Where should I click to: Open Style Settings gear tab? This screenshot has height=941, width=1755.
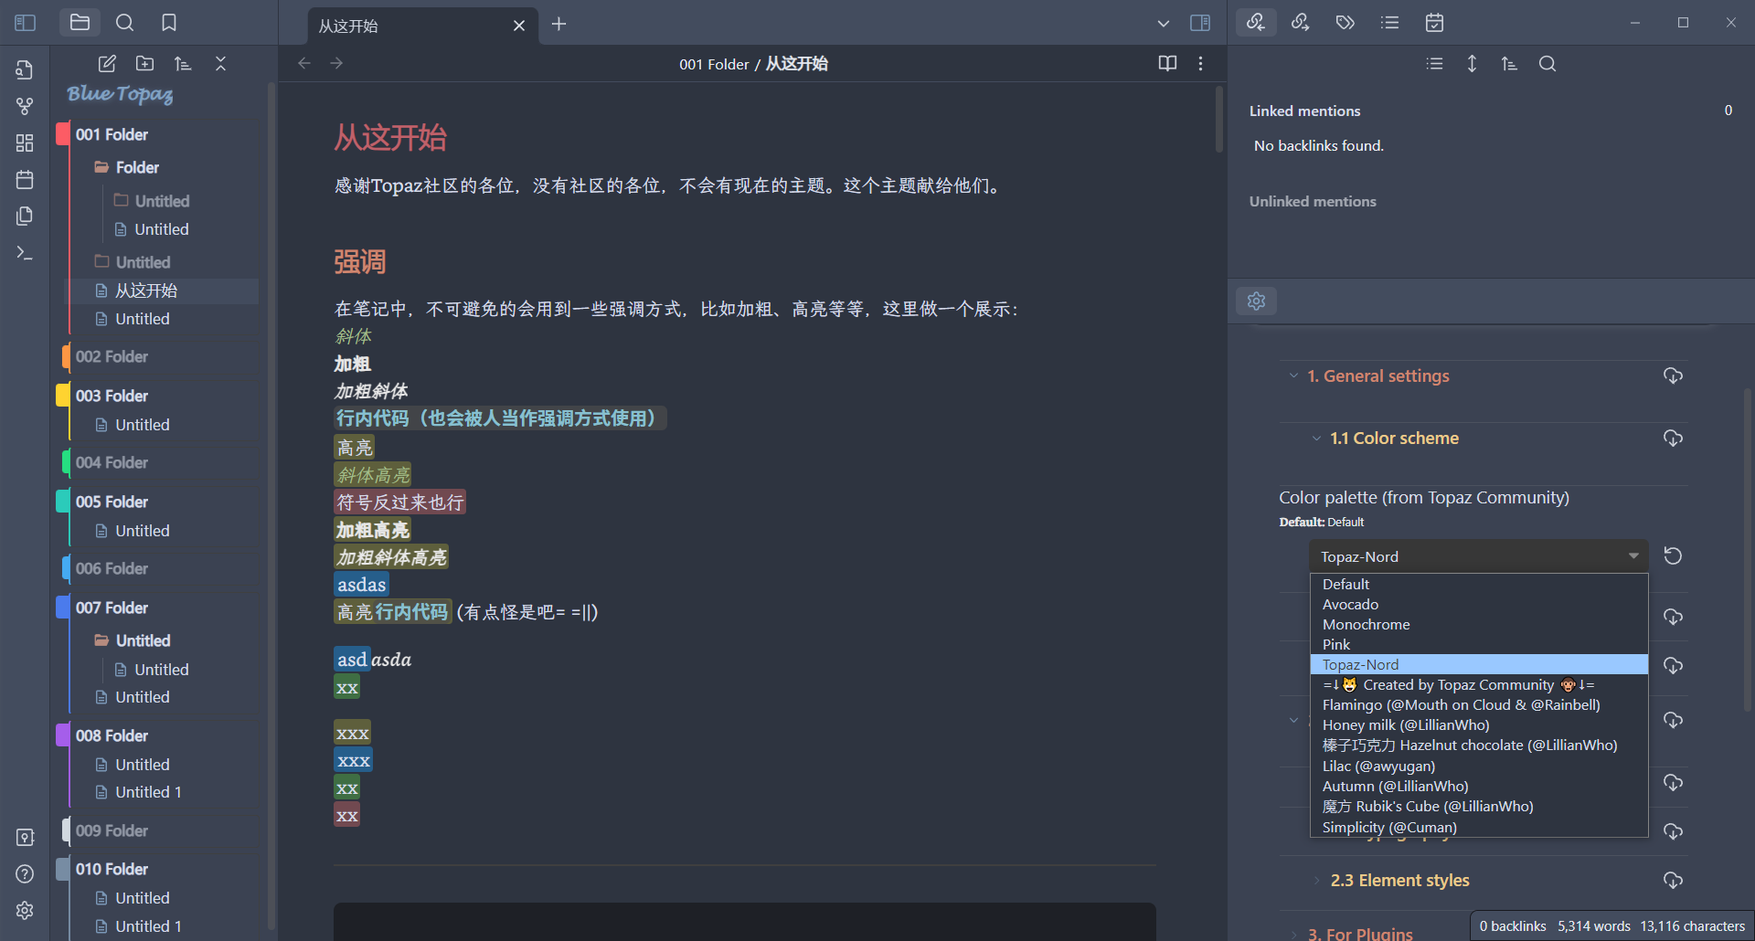point(1256,301)
